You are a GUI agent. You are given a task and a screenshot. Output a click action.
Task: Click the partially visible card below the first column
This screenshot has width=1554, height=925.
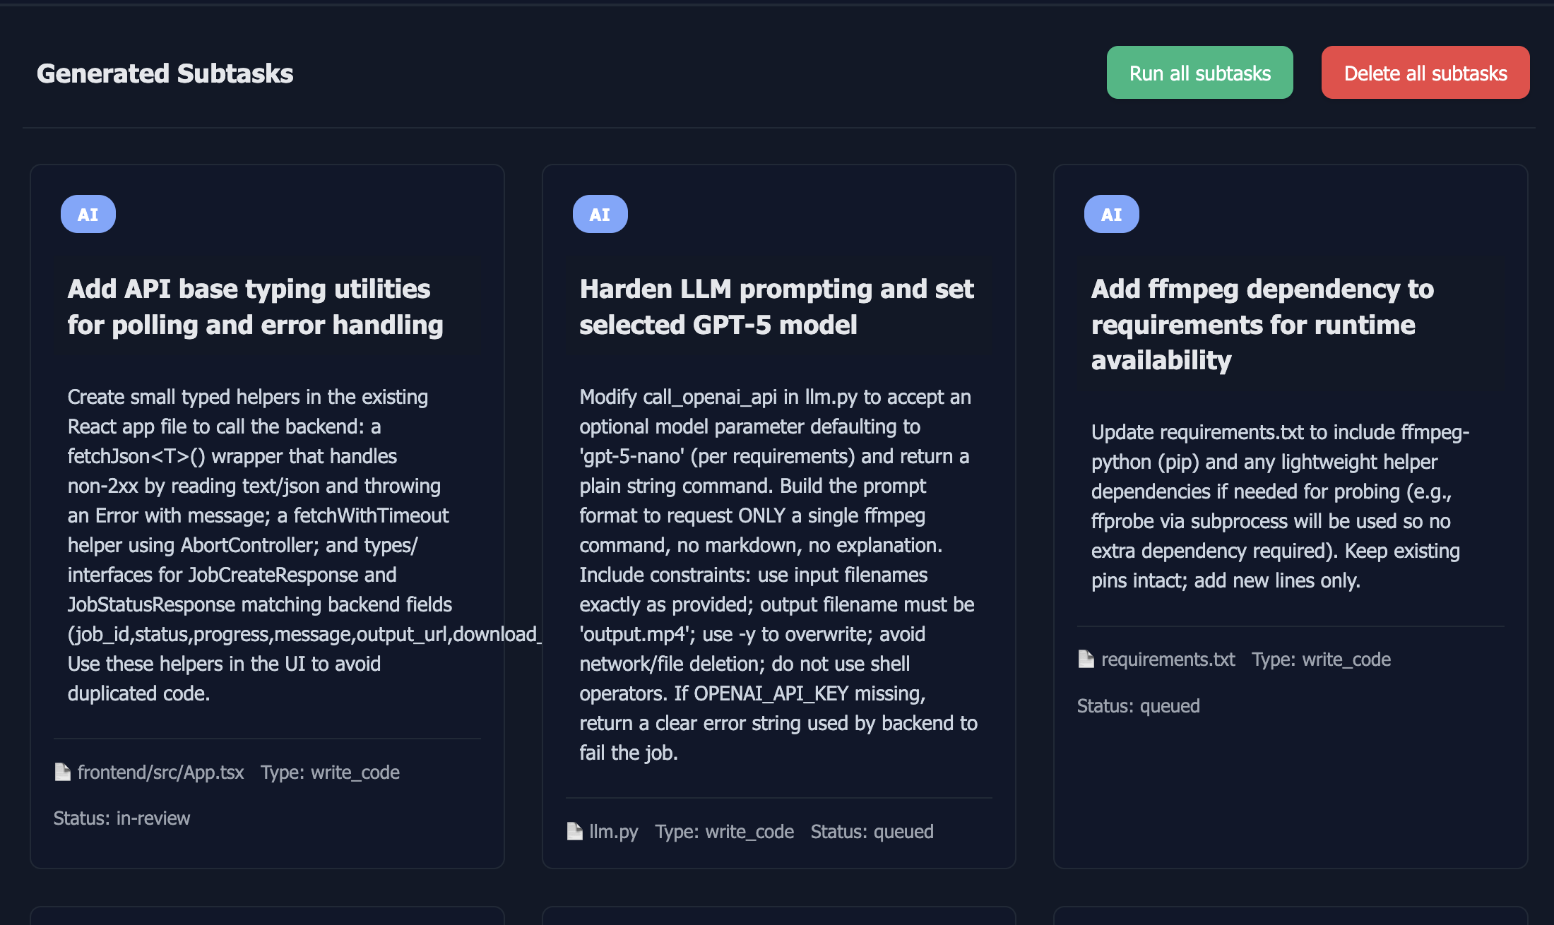[x=268, y=918]
